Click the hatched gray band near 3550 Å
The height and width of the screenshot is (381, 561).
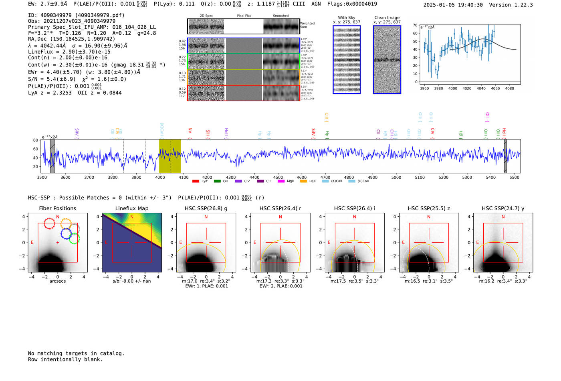pos(52,156)
